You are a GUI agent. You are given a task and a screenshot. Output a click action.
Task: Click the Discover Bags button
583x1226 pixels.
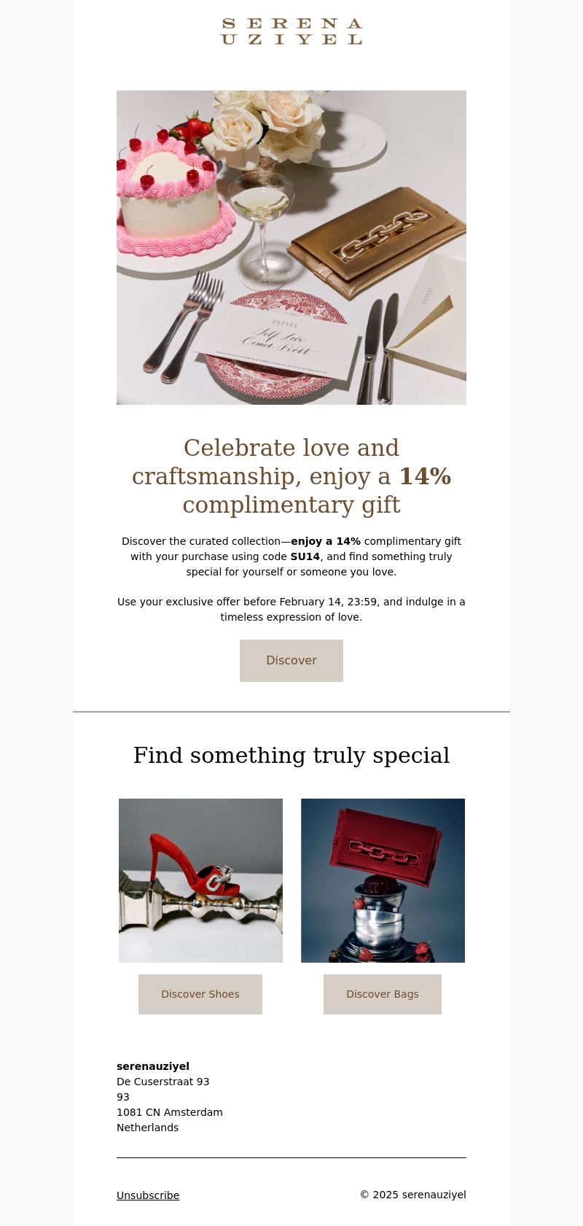(x=383, y=994)
